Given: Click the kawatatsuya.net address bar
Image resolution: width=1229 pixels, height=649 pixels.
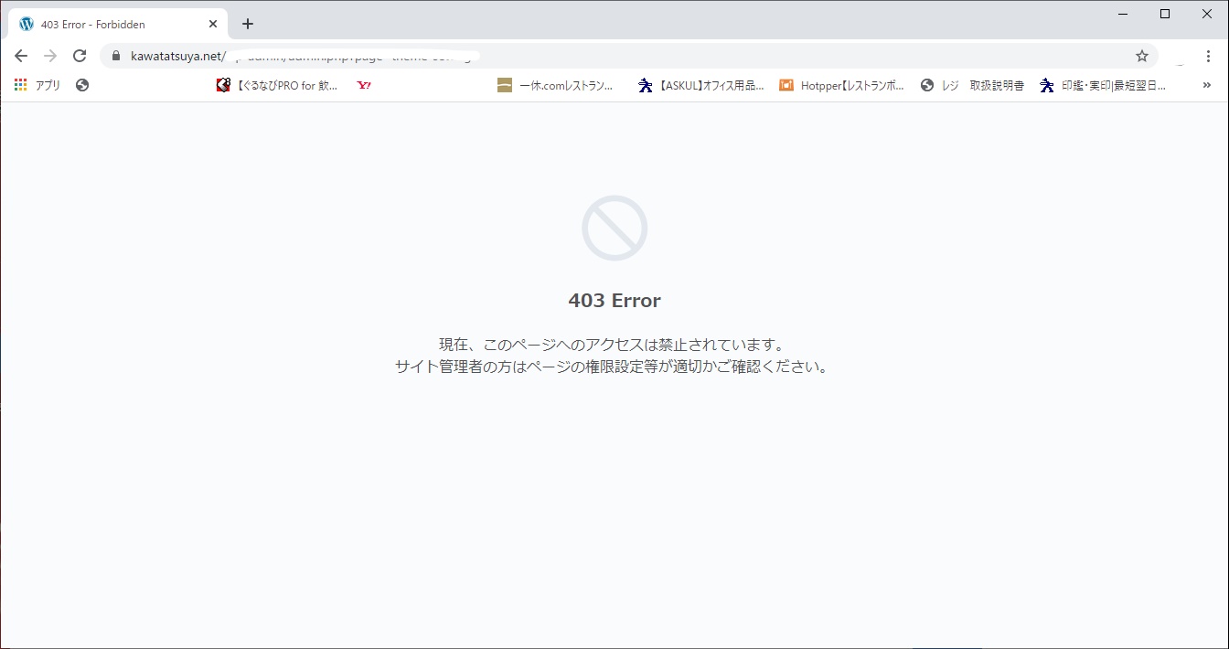Looking at the screenshot, I should [x=622, y=56].
